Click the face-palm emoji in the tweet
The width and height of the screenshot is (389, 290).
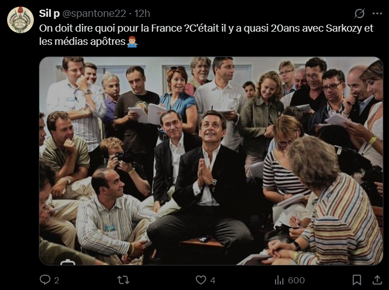click(132, 42)
